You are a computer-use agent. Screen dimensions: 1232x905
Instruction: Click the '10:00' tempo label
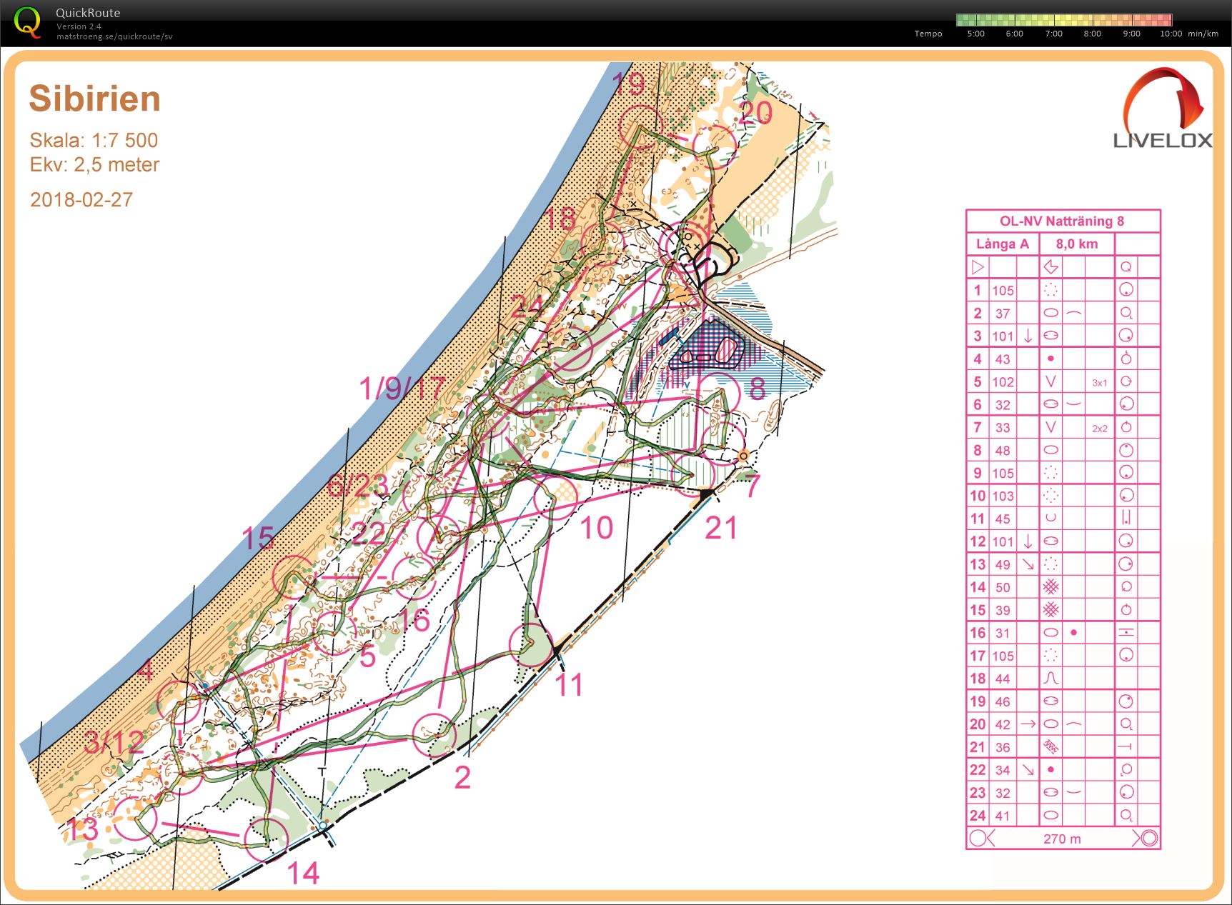1171,34
